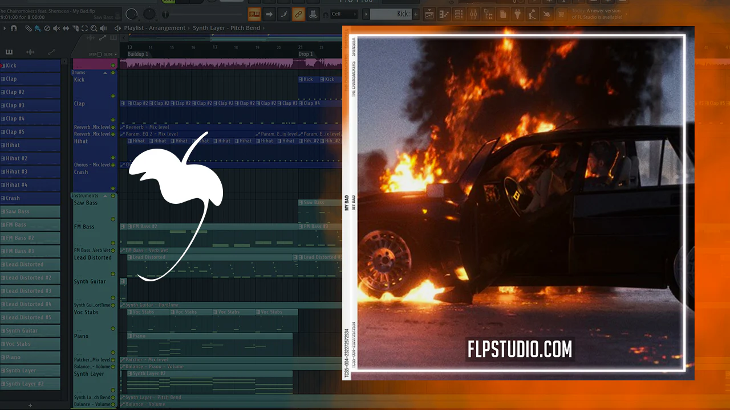Show patterns via the piano-keys picker tab

coord(9,52)
